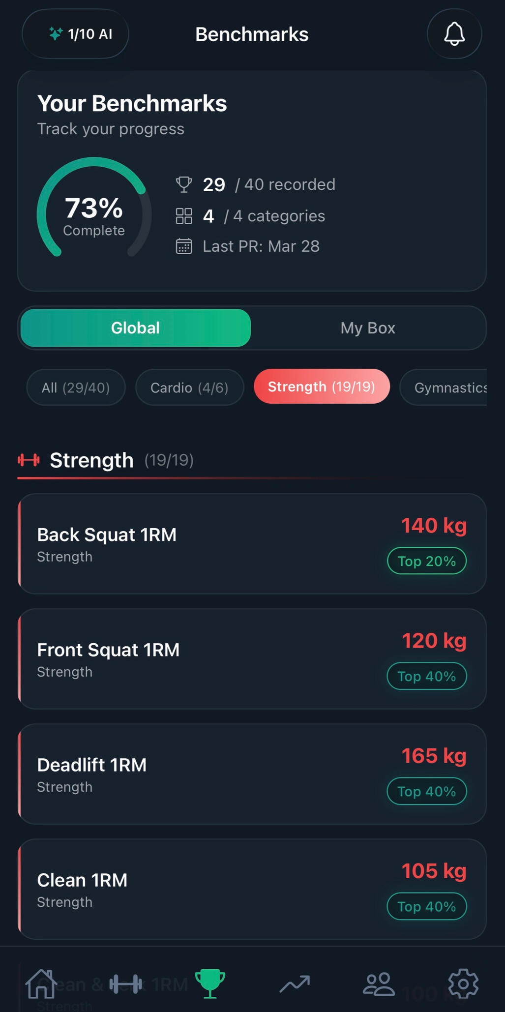Filter by All (29/40) benchmarks
Screen dimensions: 505x1012
click(x=76, y=387)
